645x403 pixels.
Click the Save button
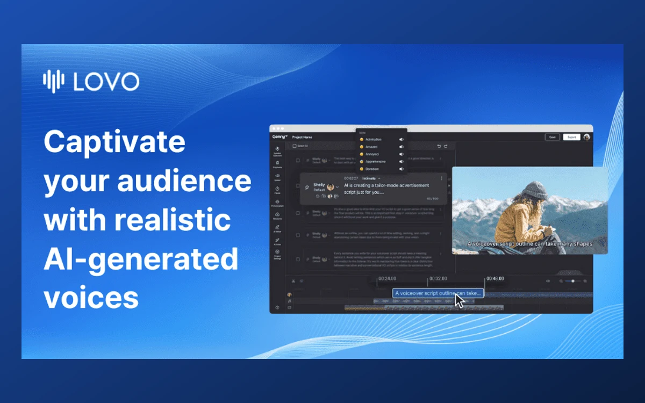[552, 137]
